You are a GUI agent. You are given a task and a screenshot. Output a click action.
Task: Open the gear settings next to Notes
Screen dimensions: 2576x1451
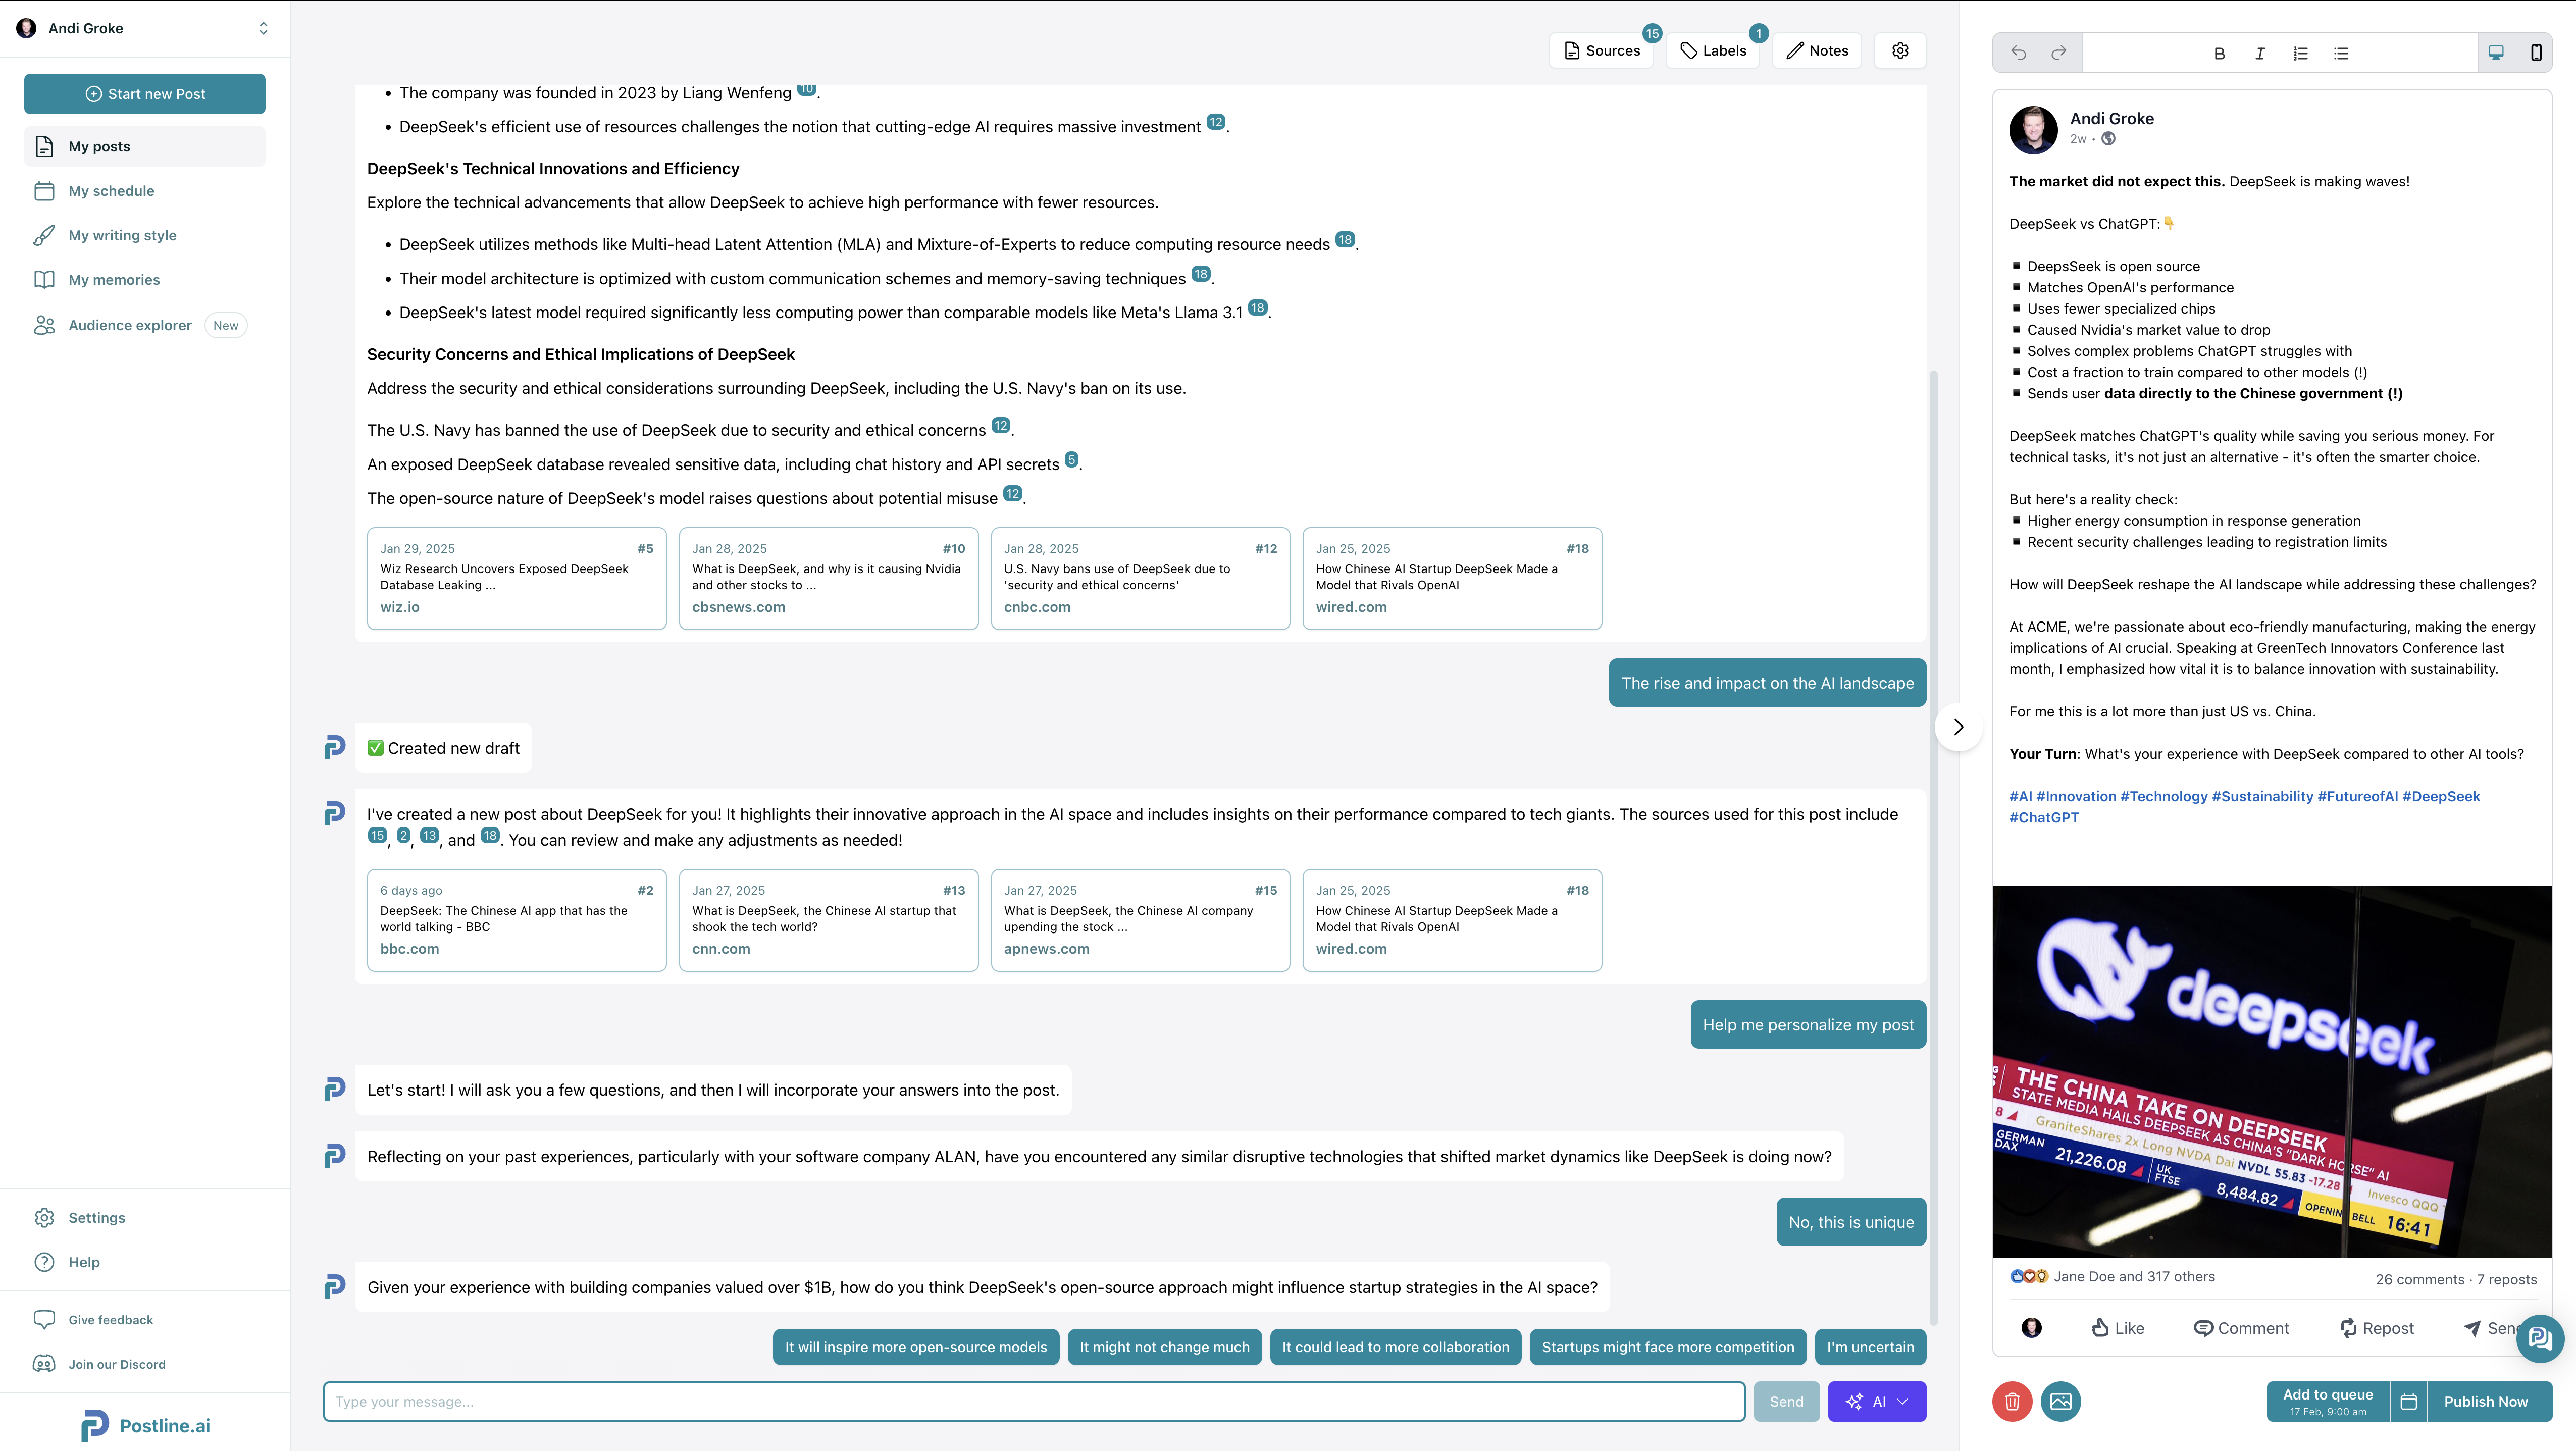point(1900,51)
